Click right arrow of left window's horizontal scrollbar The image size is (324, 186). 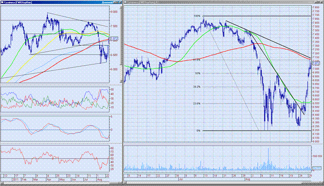121,183
